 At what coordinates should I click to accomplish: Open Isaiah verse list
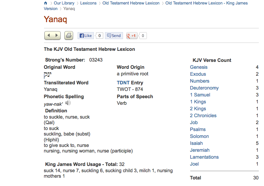196,143
